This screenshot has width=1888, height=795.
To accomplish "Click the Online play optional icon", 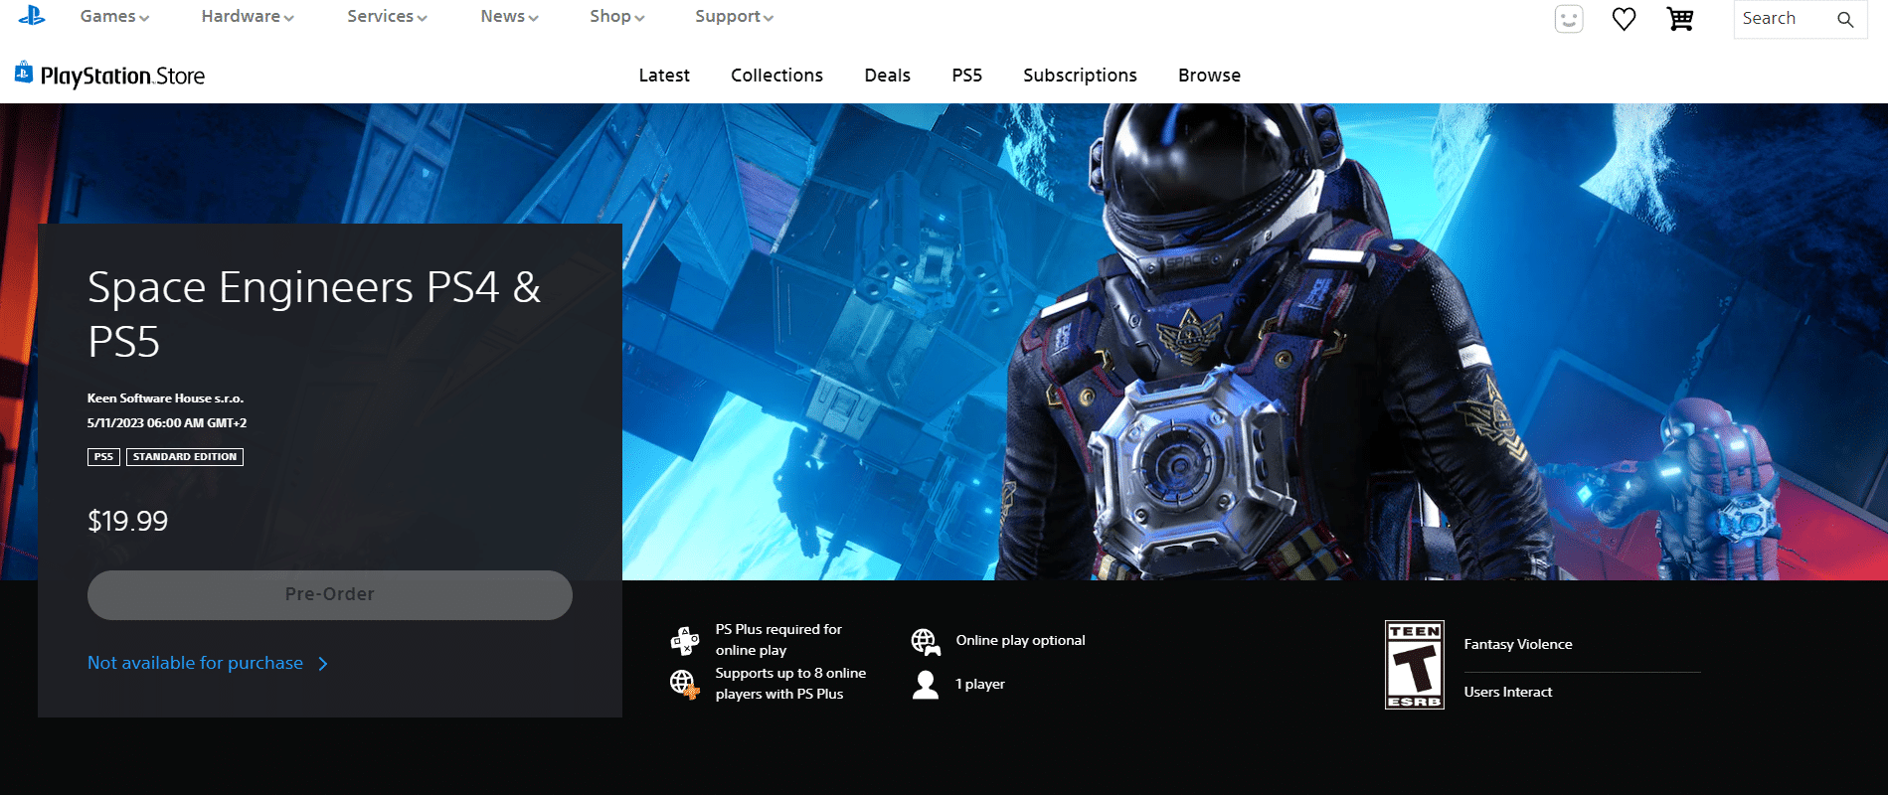I will click(x=926, y=641).
